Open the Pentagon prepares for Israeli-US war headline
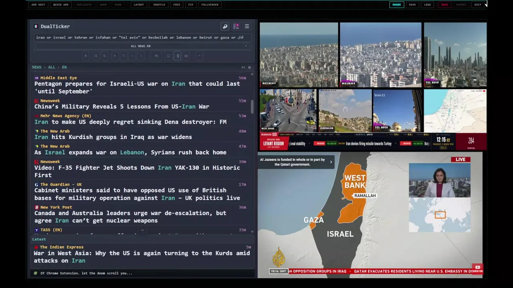Image resolution: width=513 pixels, height=288 pixels. coord(137,88)
